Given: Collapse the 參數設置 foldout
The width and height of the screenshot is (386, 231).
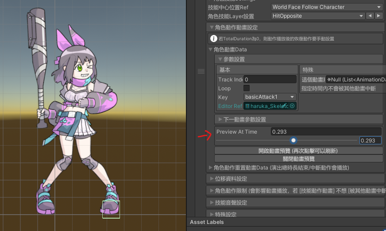Looking at the screenshot, I should click(220, 59).
